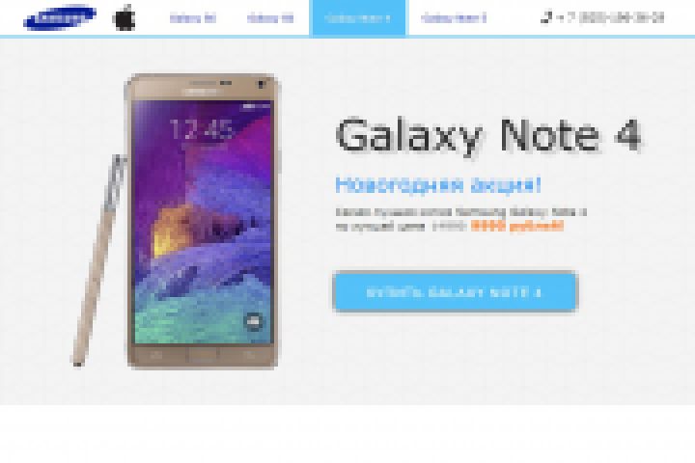Click the blue Новогодняя акция promo heading
Viewport: 695px width, 463px height.
point(438,184)
